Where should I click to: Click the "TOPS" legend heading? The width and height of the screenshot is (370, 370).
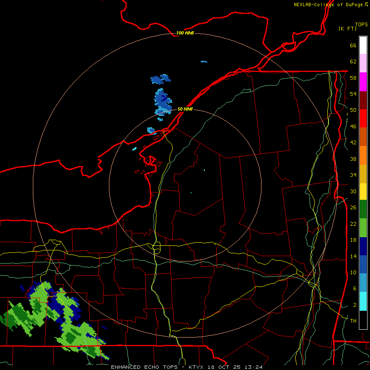pos(361,25)
